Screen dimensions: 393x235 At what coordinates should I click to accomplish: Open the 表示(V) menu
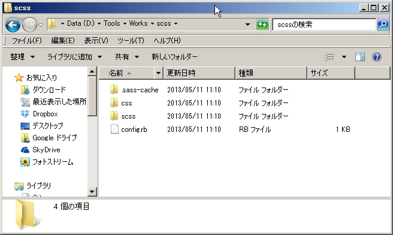[96, 40]
